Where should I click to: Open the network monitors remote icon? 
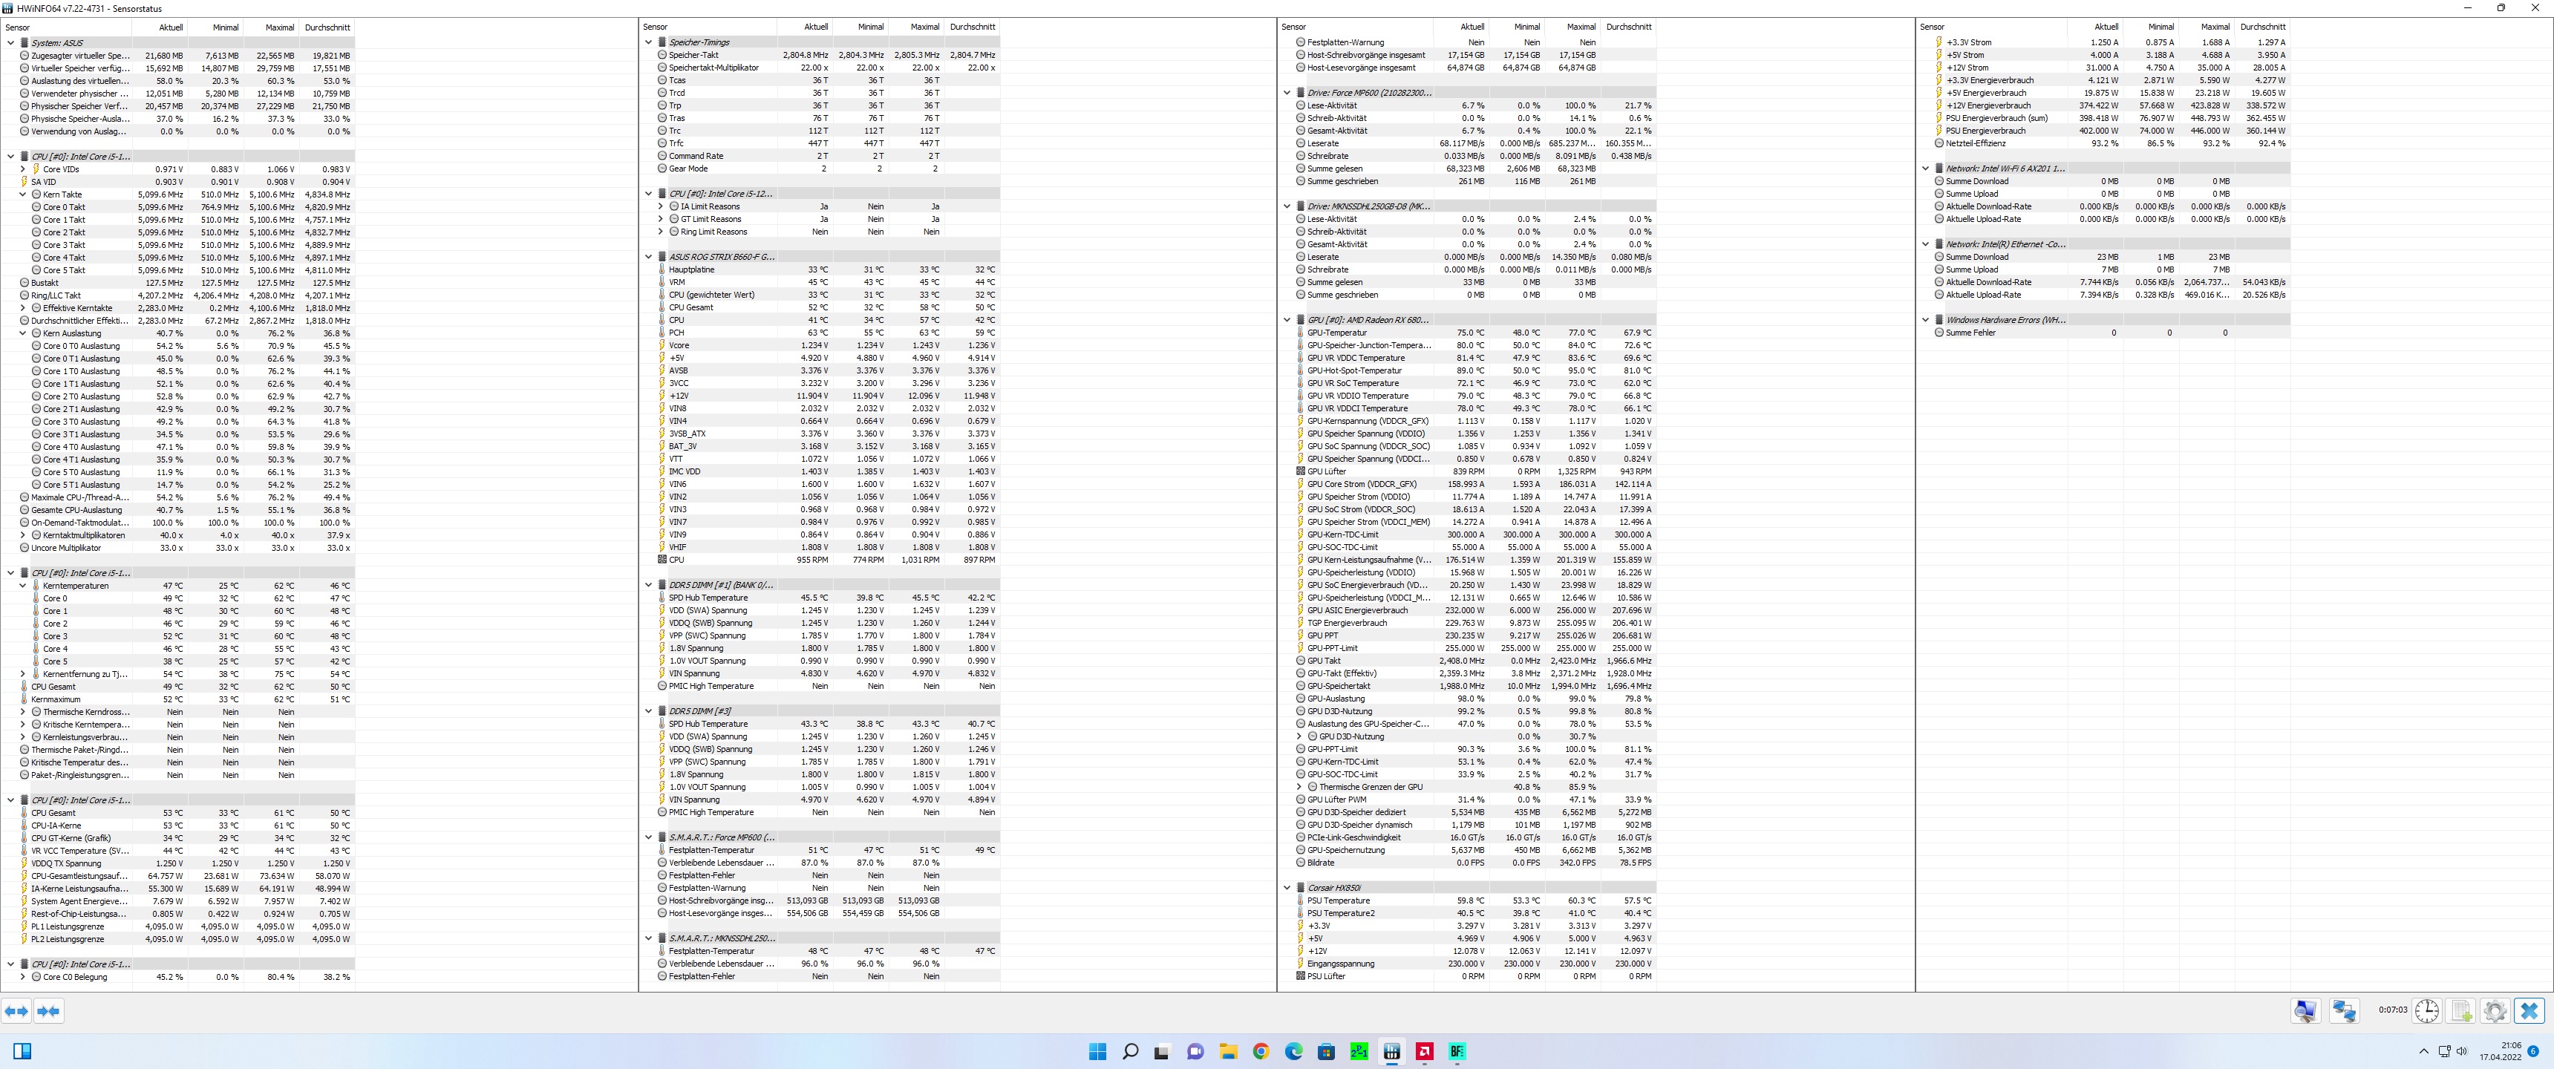(x=2344, y=1010)
